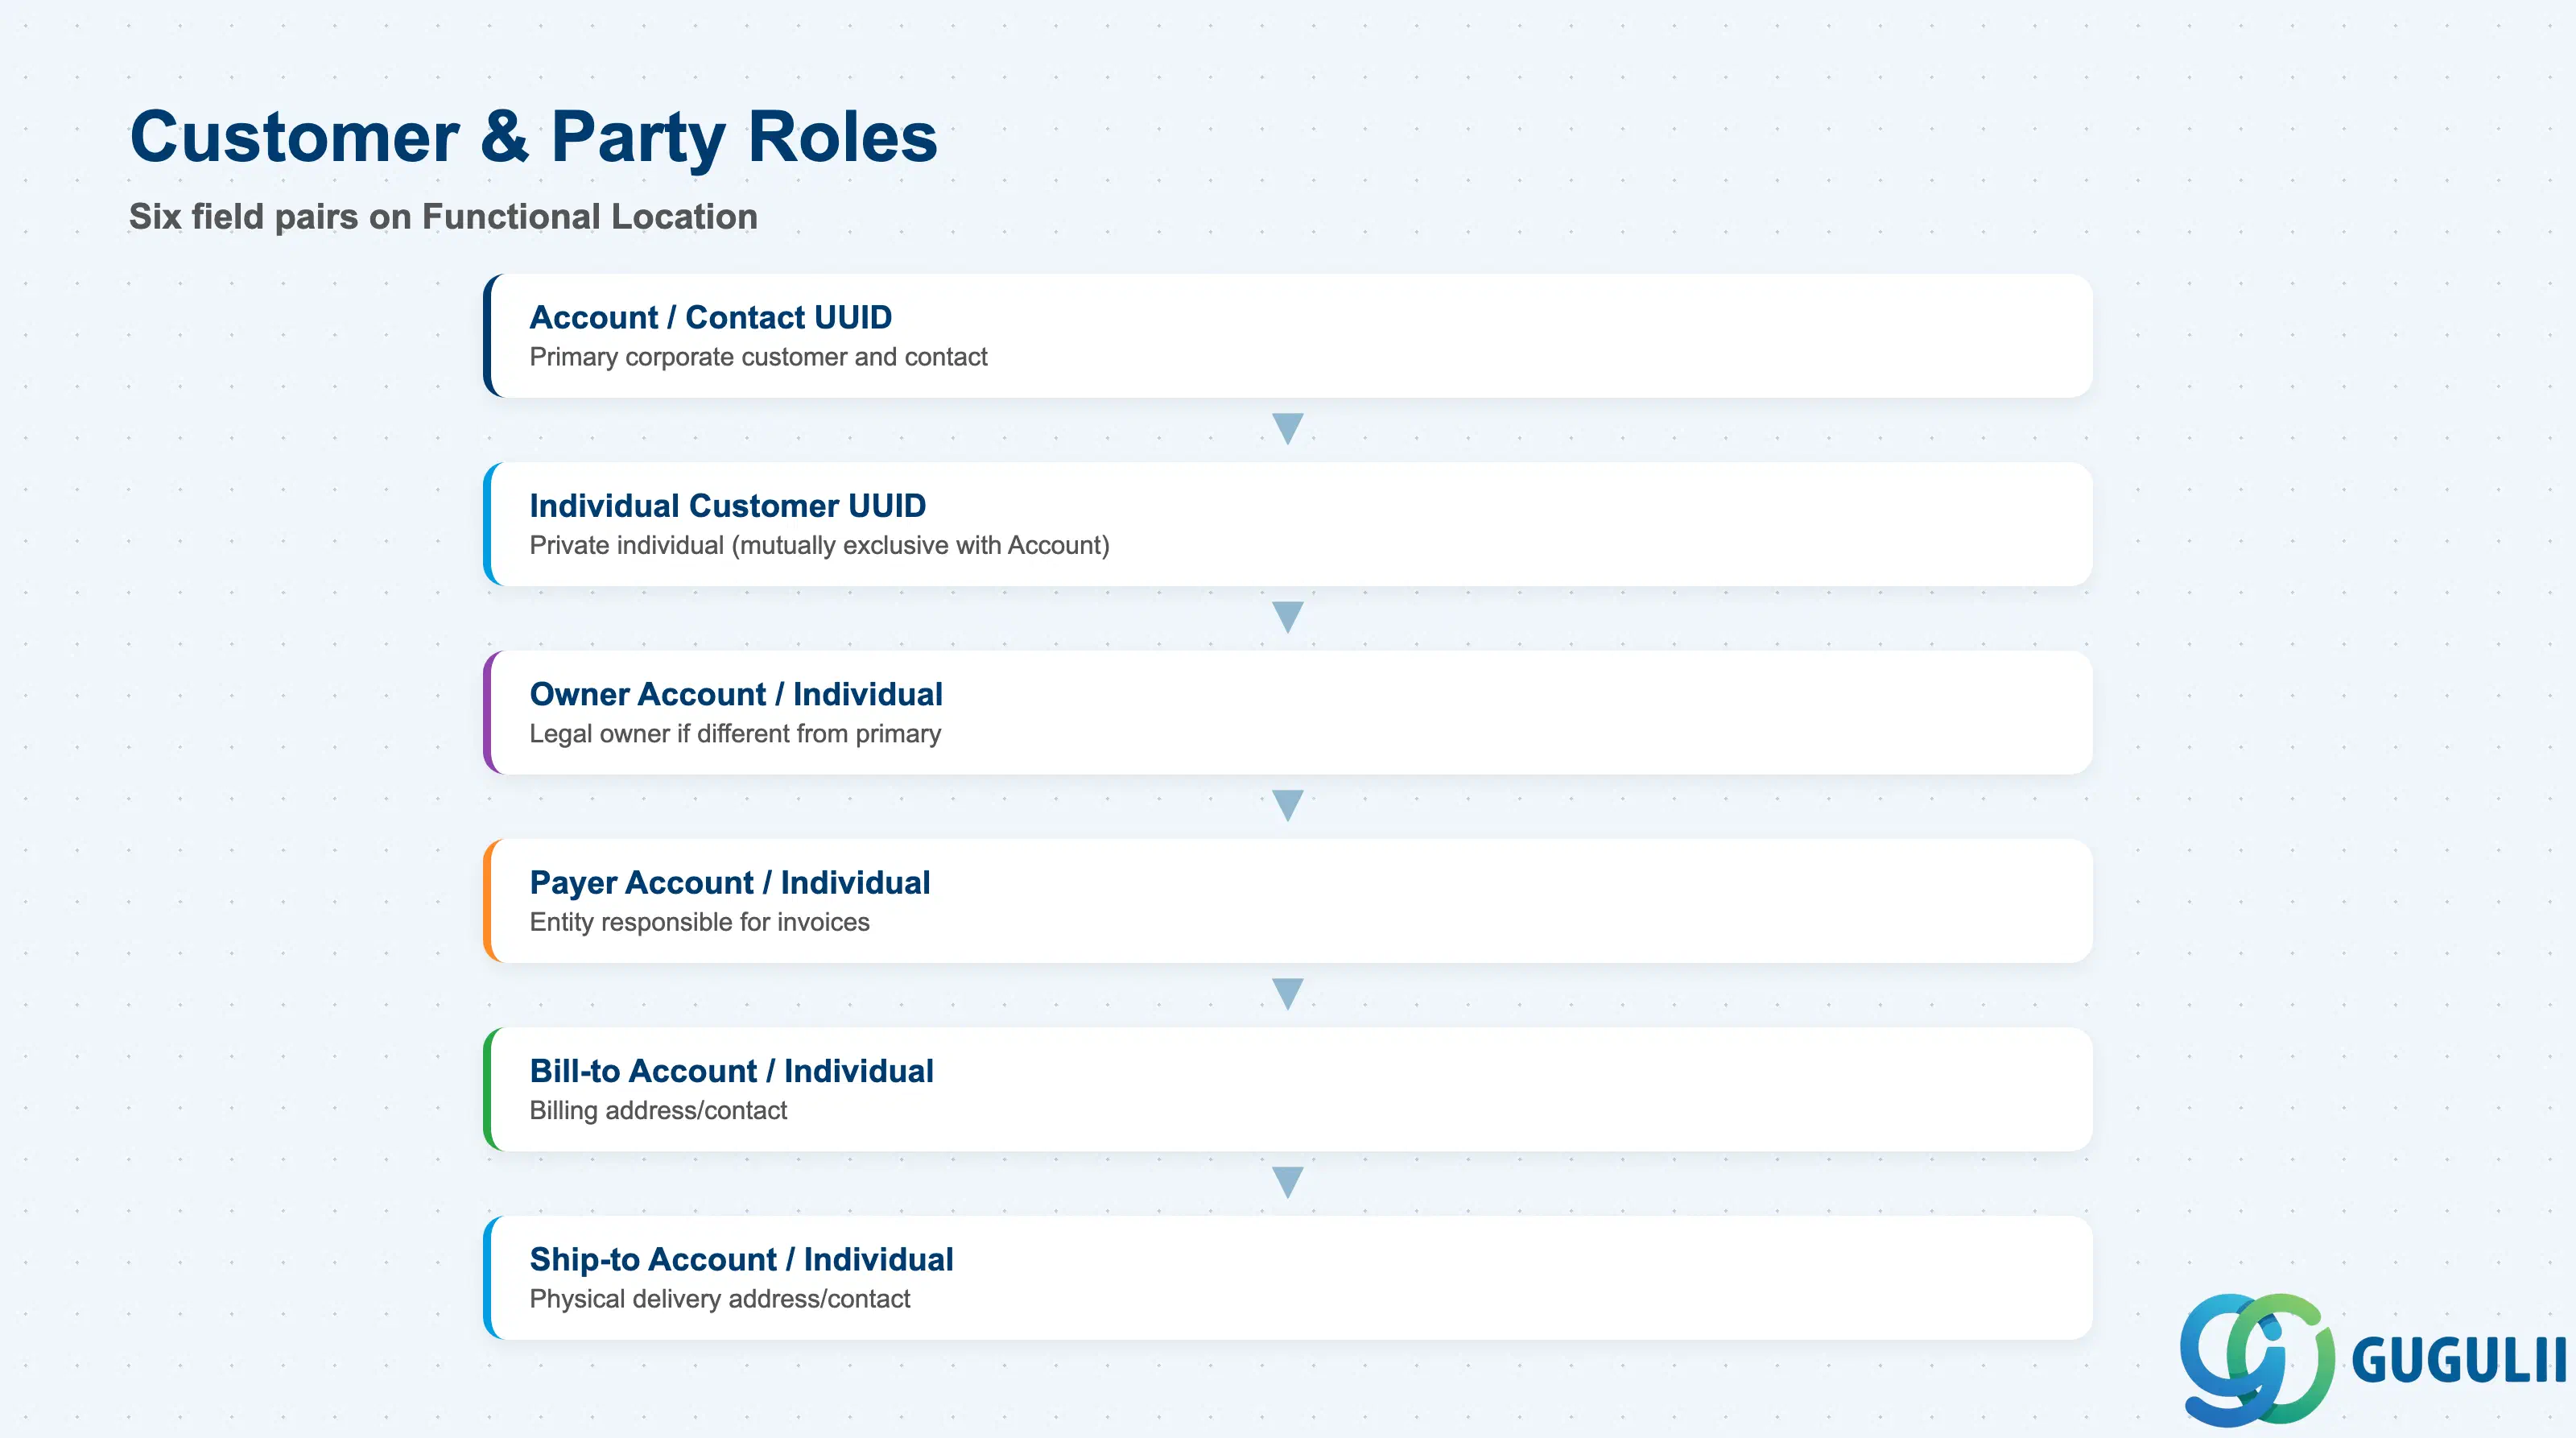Click Entity responsible for invoices text
Image resolution: width=2576 pixels, height=1438 pixels.
click(699, 922)
